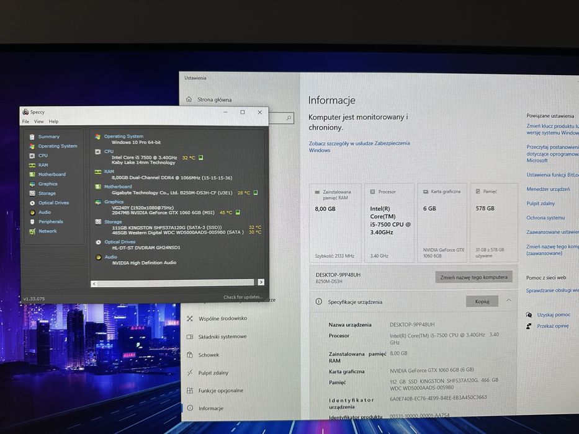Viewport: 579px width, 434px height.
Task: Click Zmień nazwę tego komputera button
Action: pos(474,277)
